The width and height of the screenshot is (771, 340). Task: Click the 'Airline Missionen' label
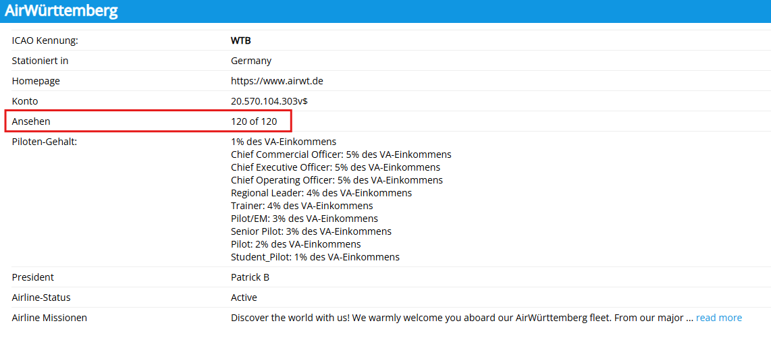click(49, 318)
